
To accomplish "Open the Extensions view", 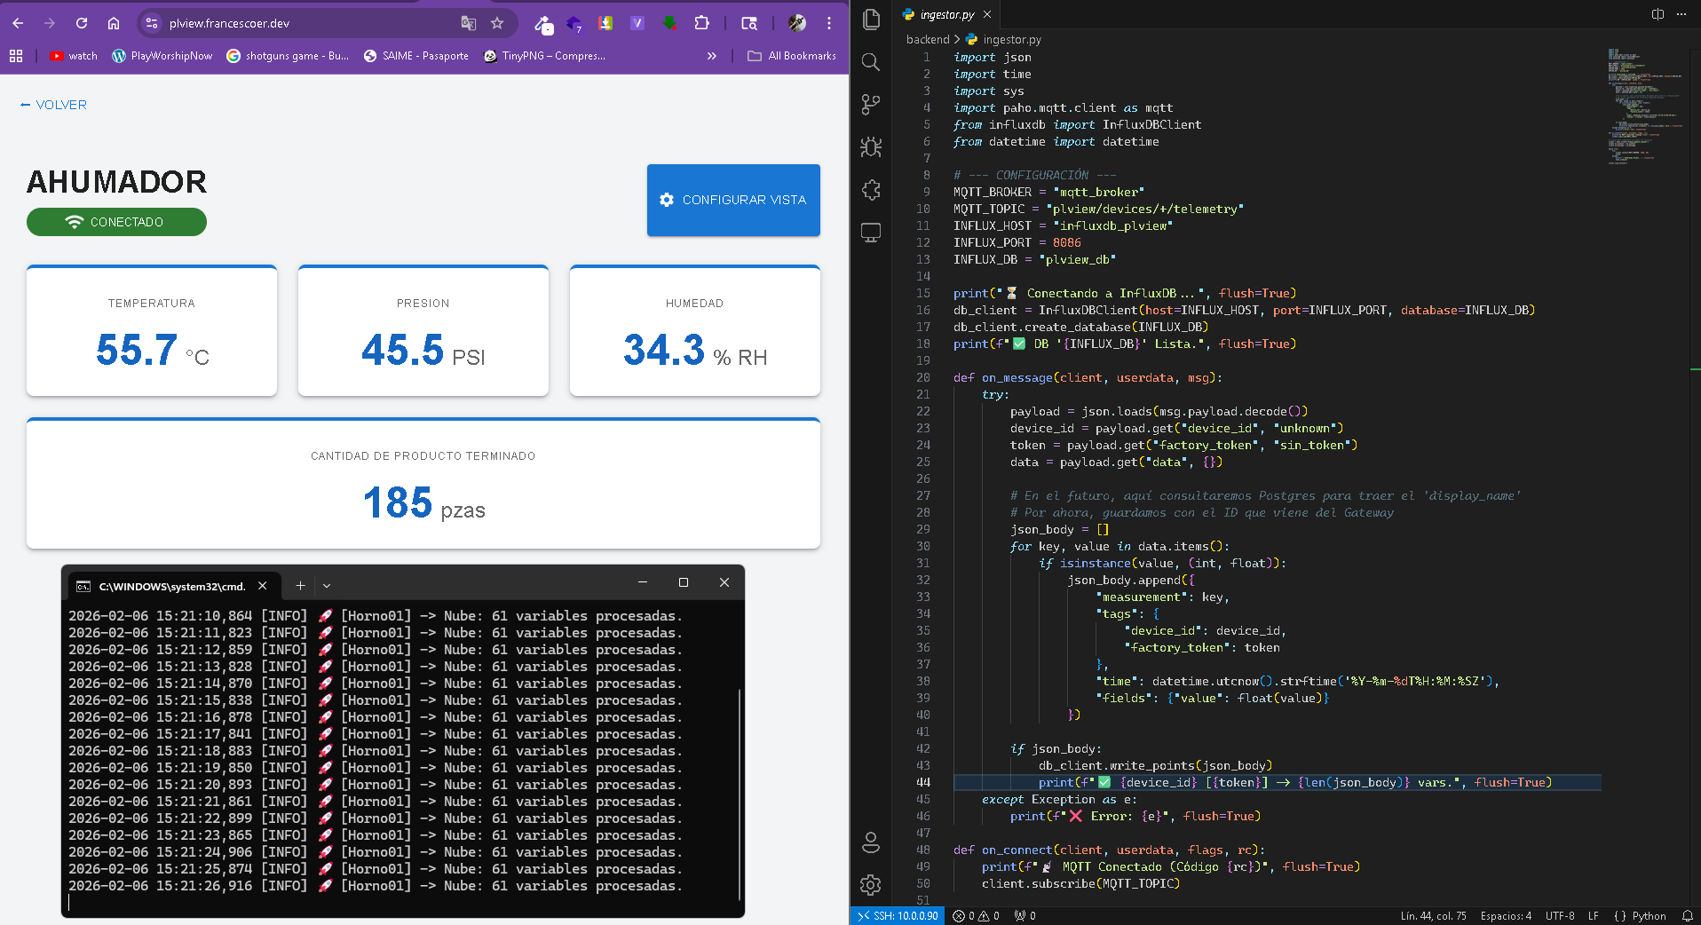I will tap(871, 189).
